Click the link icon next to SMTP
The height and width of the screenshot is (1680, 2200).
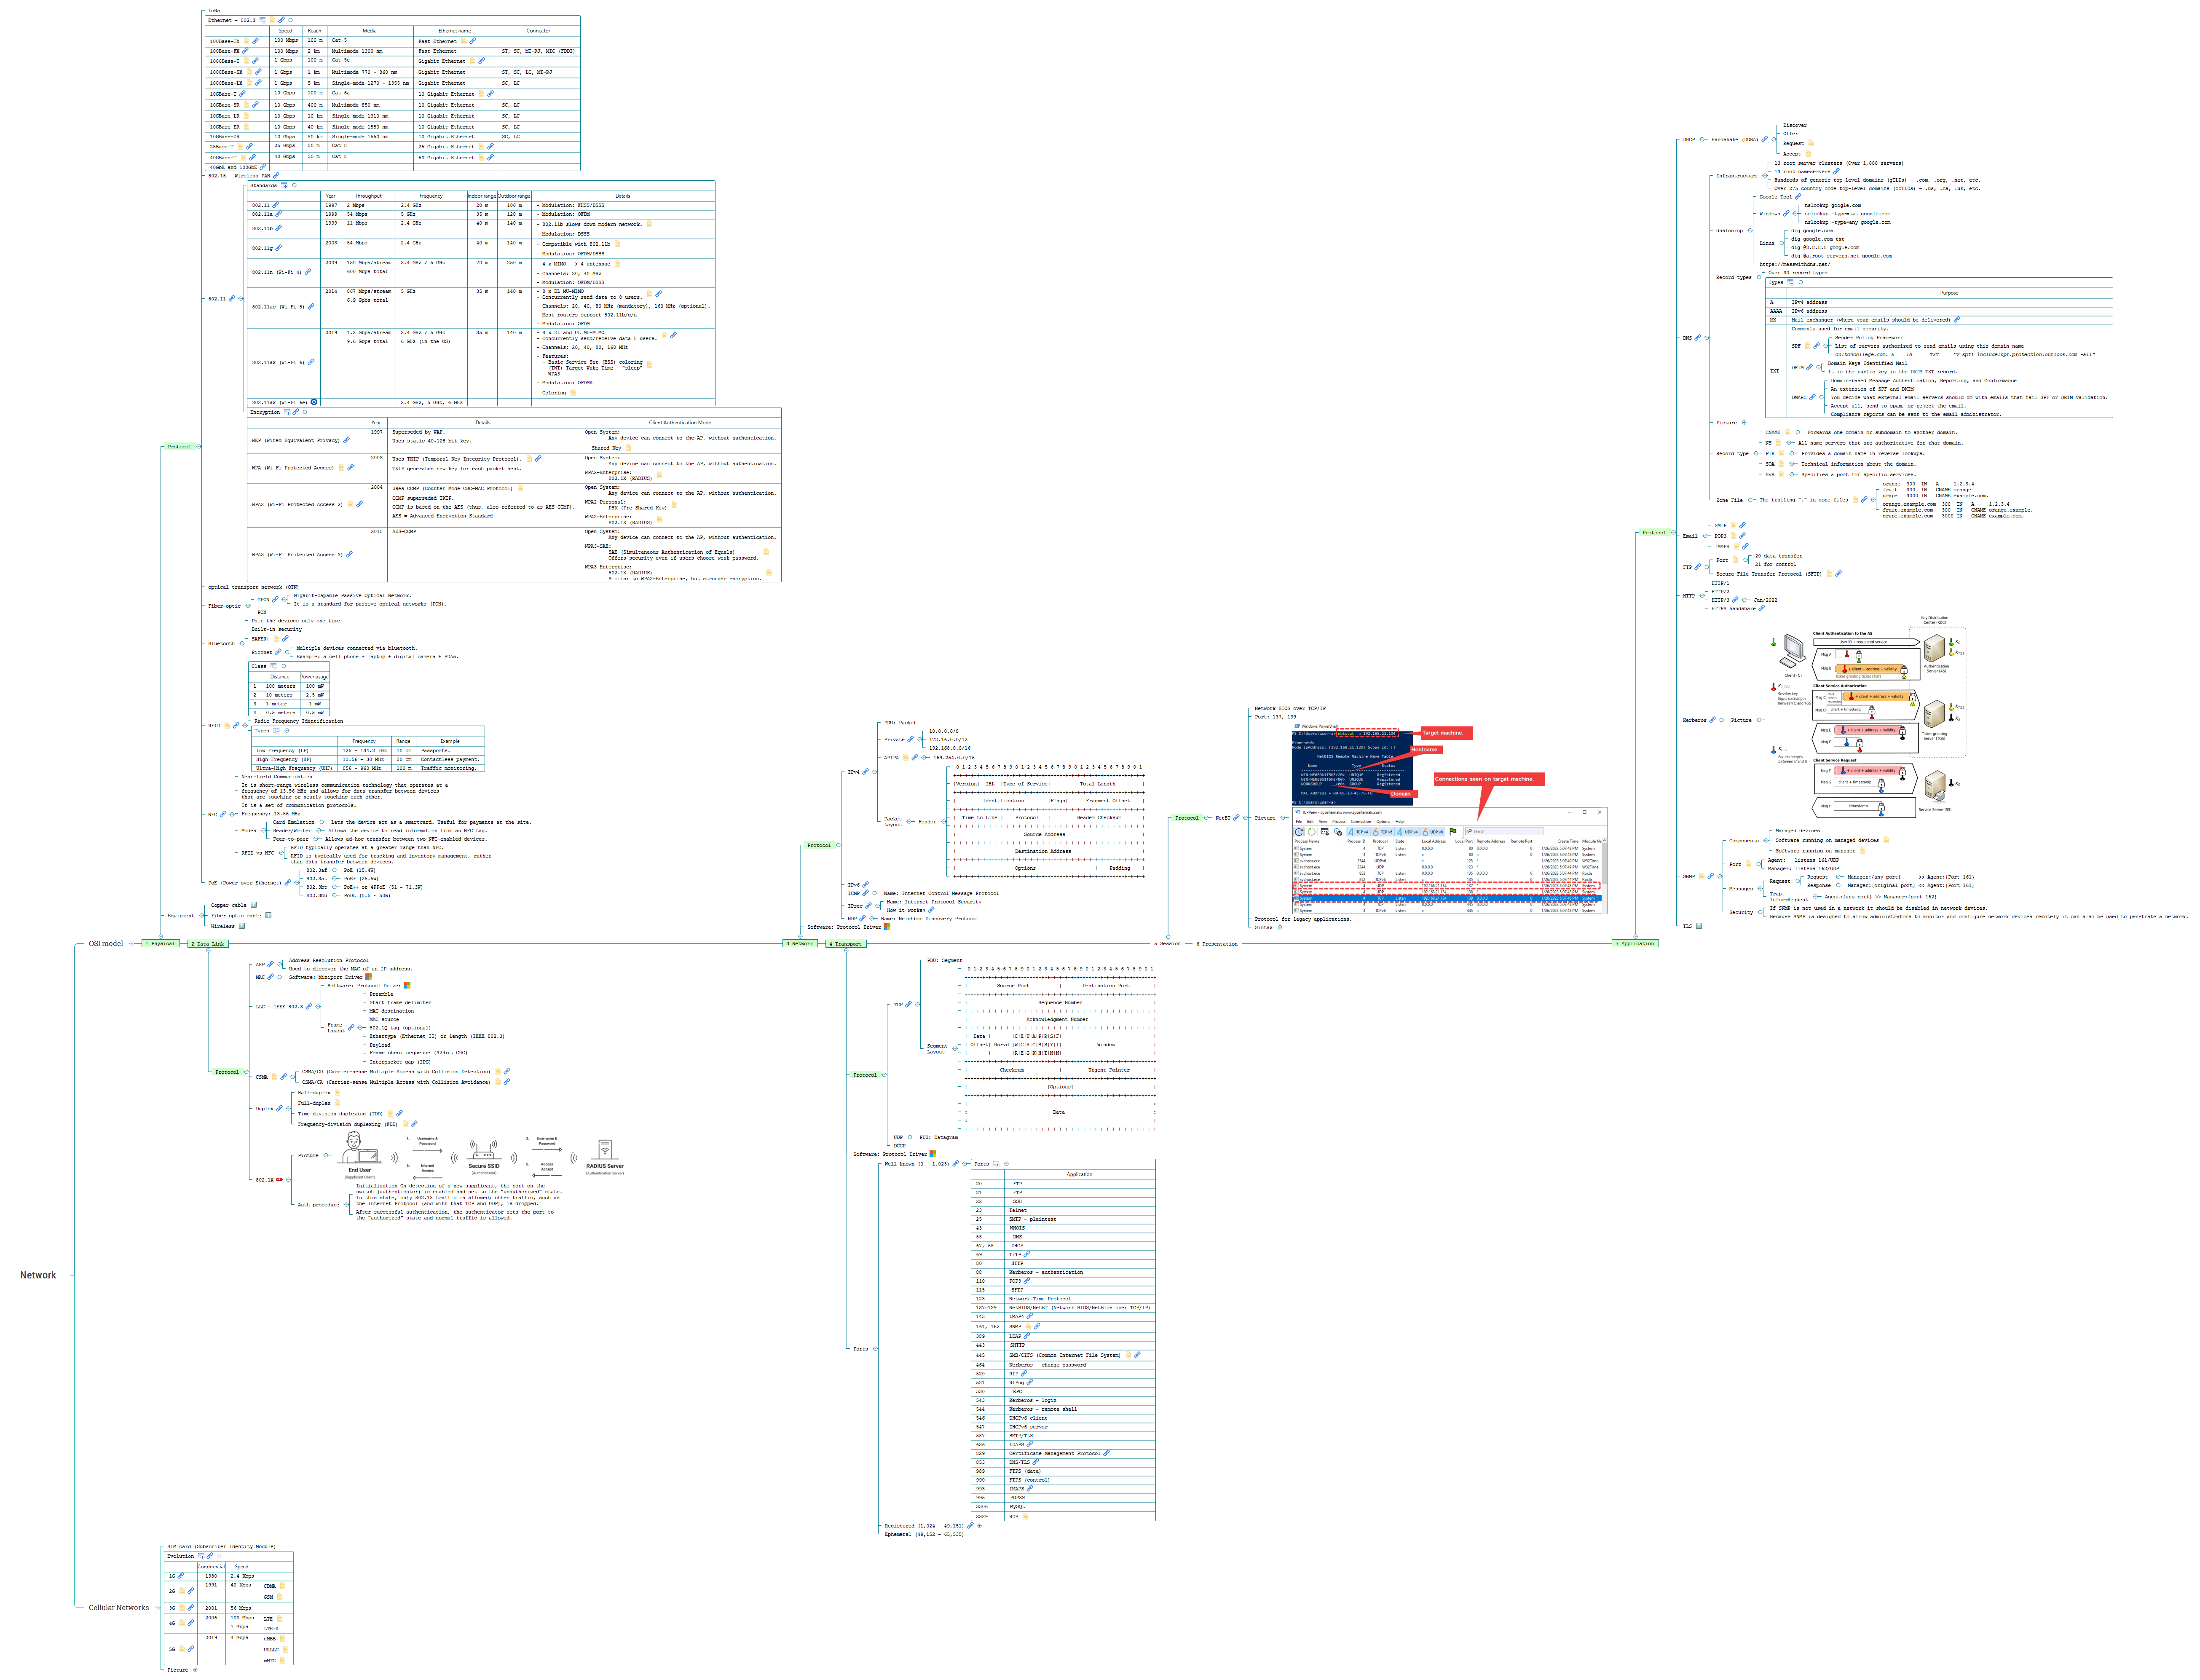pyautogui.click(x=1742, y=525)
